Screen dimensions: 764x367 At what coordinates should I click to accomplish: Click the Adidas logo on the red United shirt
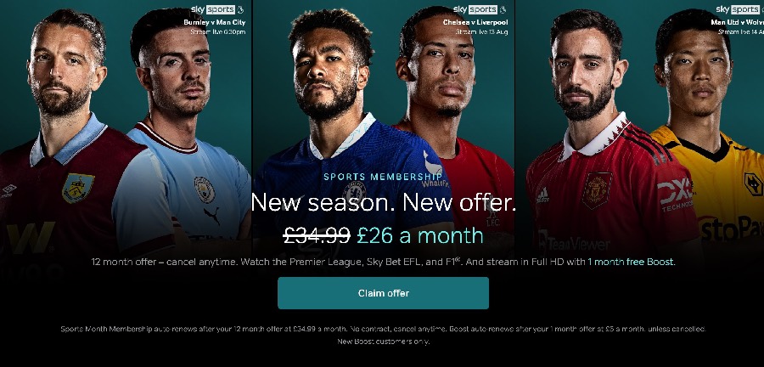[542, 195]
